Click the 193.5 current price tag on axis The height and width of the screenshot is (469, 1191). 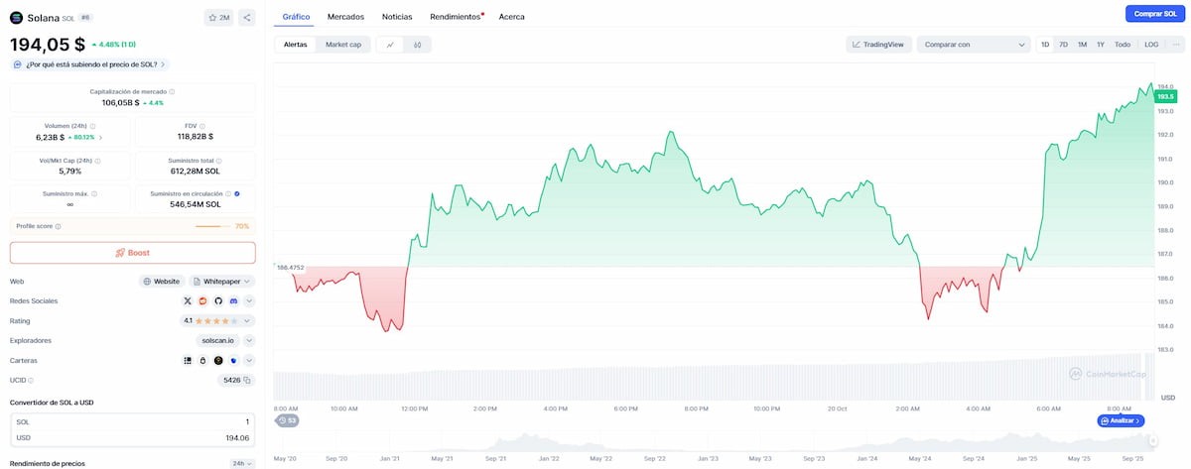tap(1165, 96)
